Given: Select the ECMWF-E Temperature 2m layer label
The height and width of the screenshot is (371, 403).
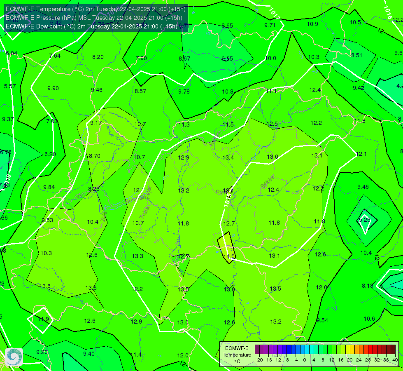Looking at the screenshot, I should 96,9.
